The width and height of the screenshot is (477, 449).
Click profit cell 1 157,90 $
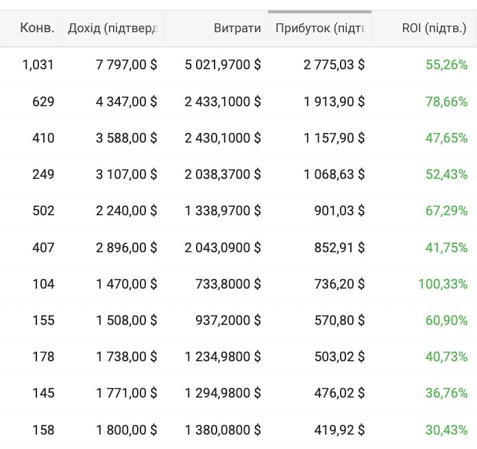point(334,138)
